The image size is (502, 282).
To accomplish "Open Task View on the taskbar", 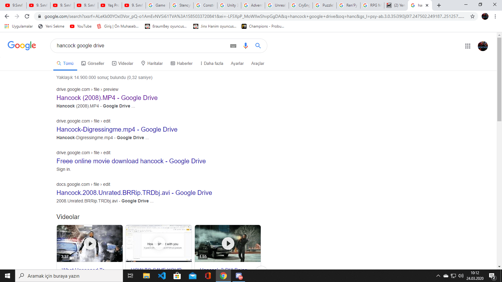I will 131,276.
